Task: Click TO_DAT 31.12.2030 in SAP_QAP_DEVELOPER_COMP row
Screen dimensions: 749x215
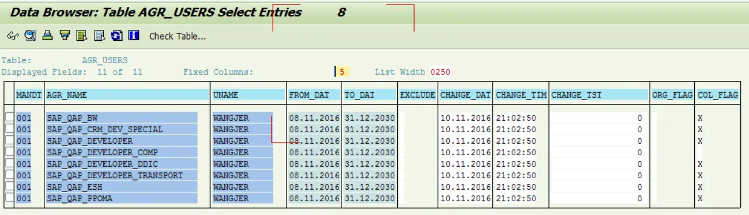Action: tap(370, 152)
